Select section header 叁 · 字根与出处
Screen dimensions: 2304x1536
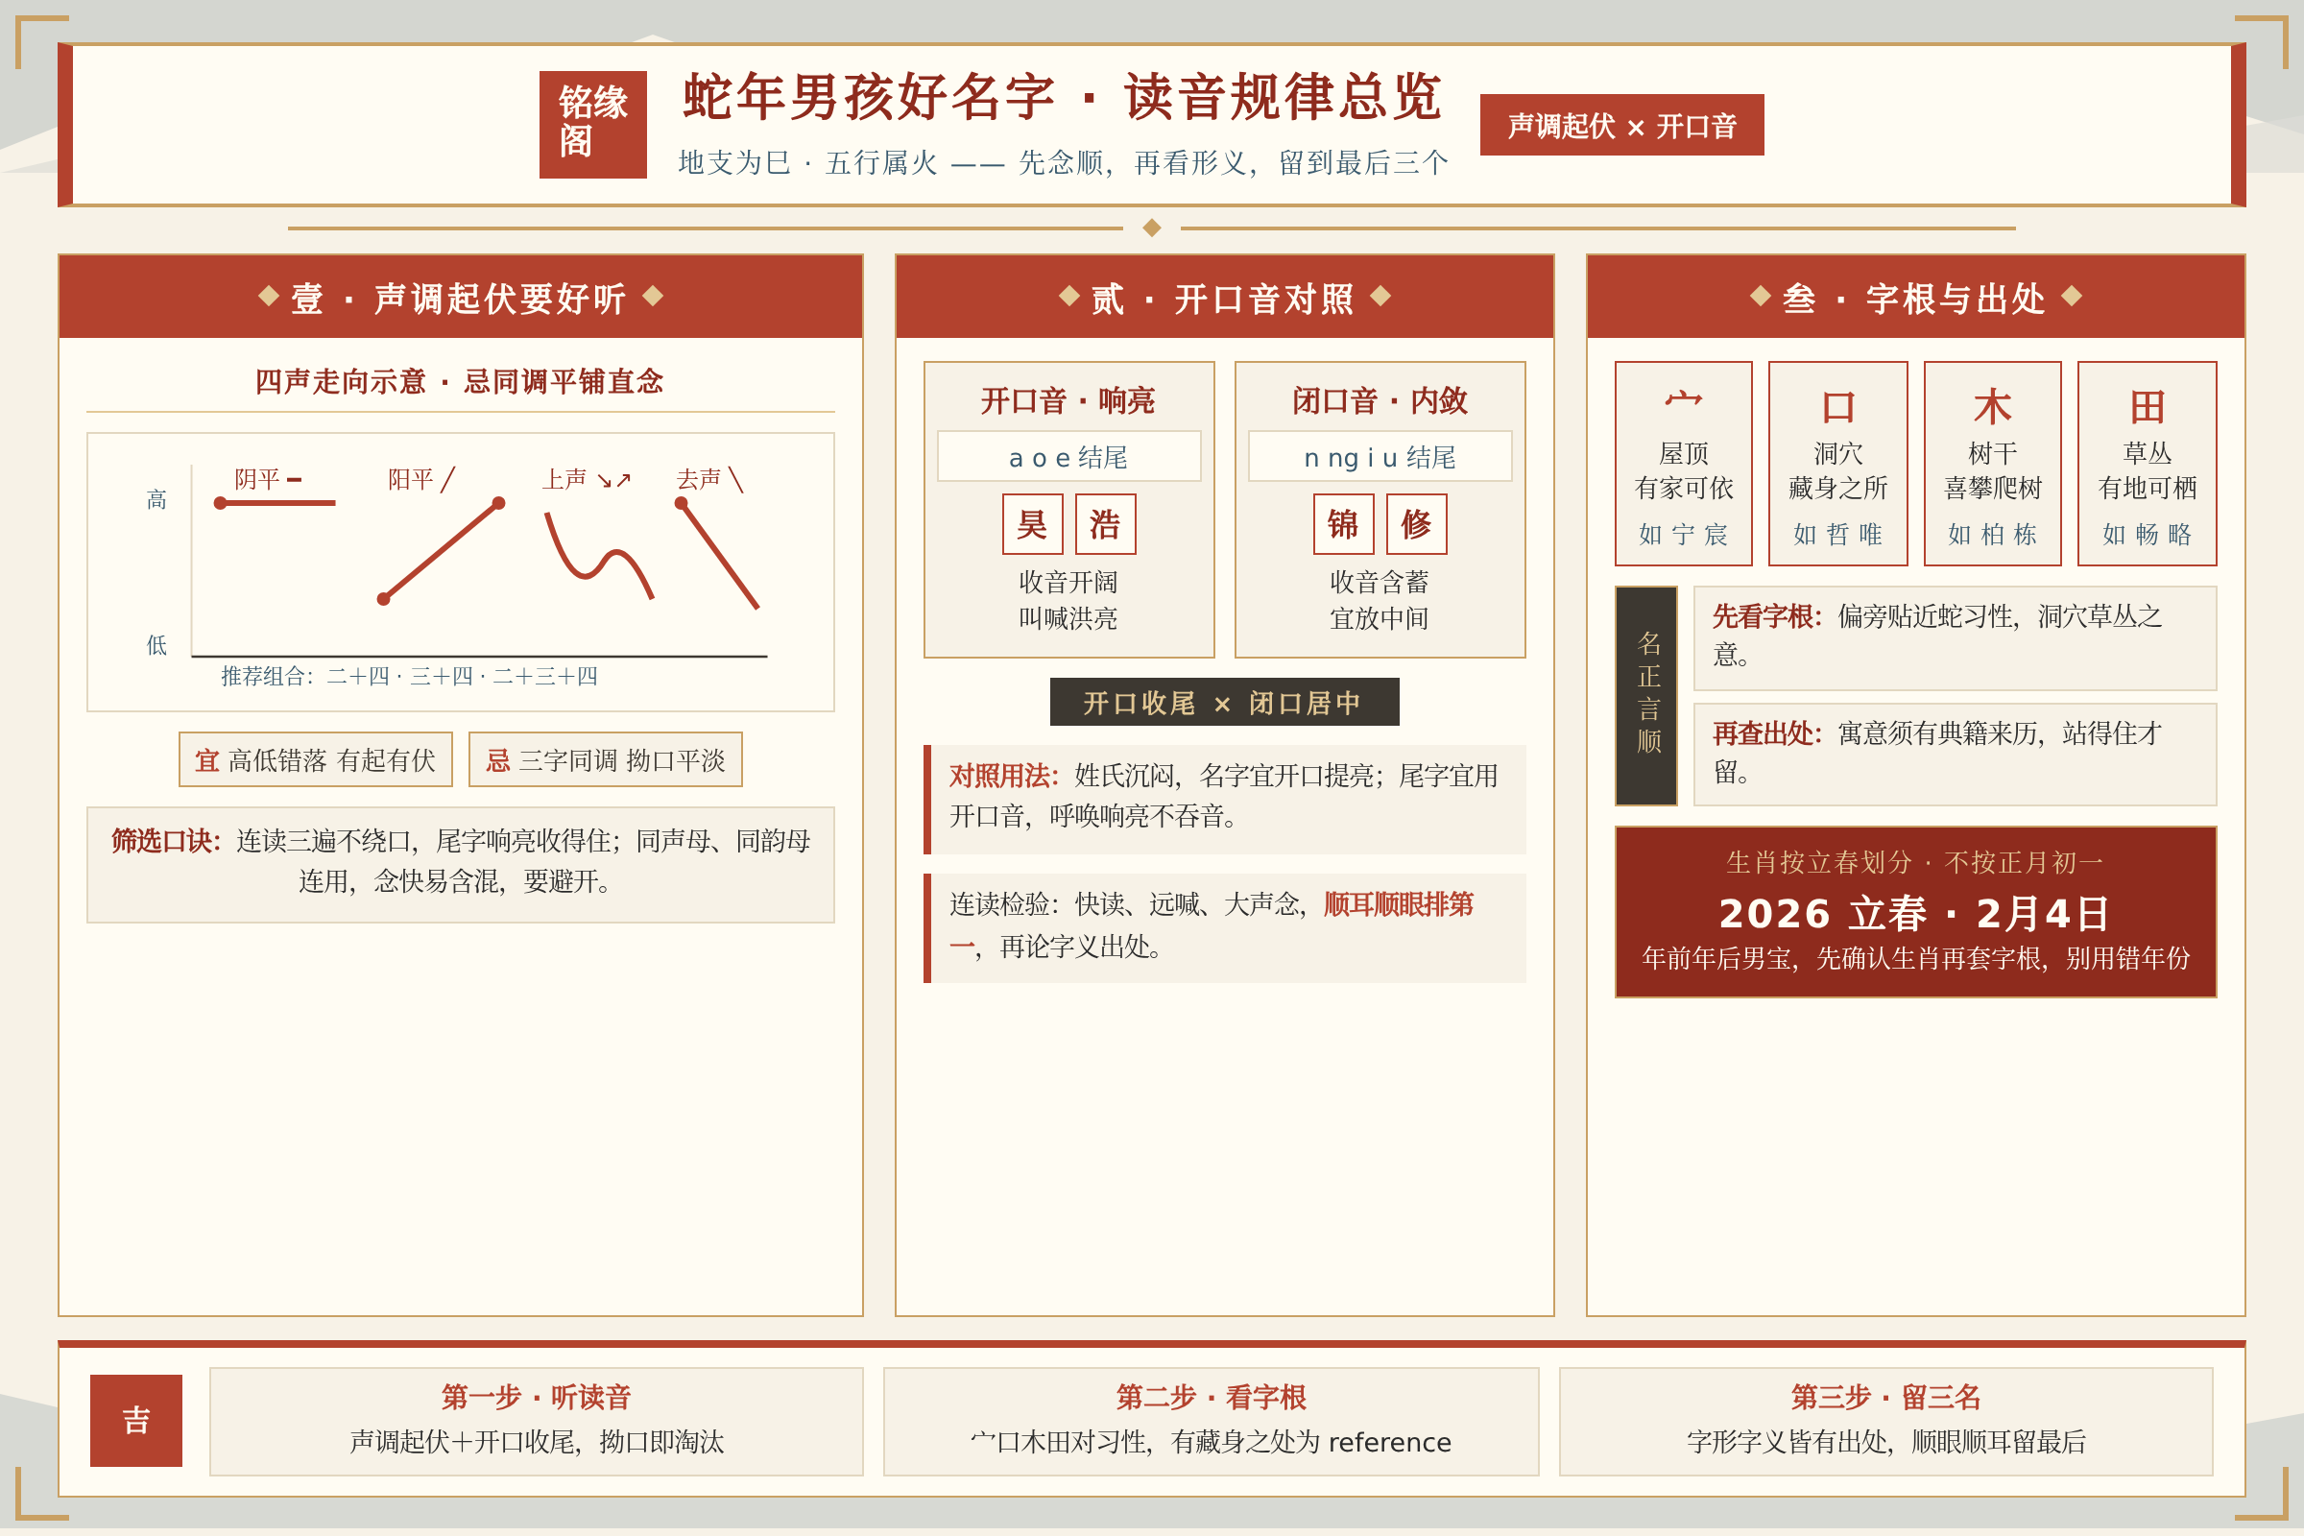click(1916, 297)
